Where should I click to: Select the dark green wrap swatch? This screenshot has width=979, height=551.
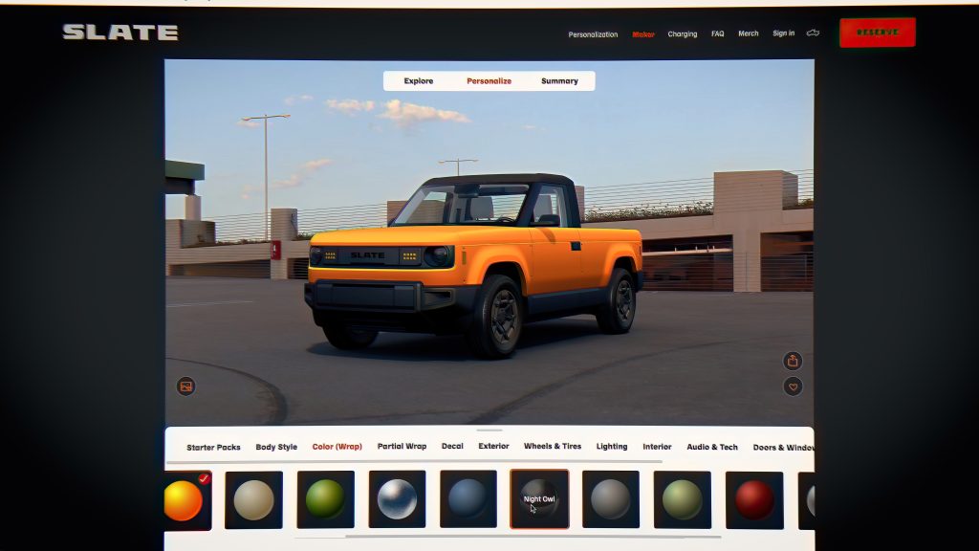coord(325,499)
